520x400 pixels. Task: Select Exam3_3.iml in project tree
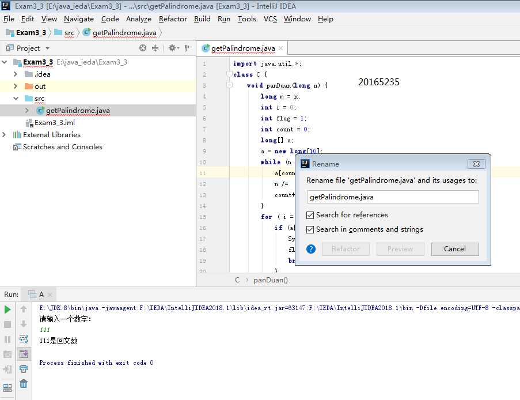click(x=54, y=123)
